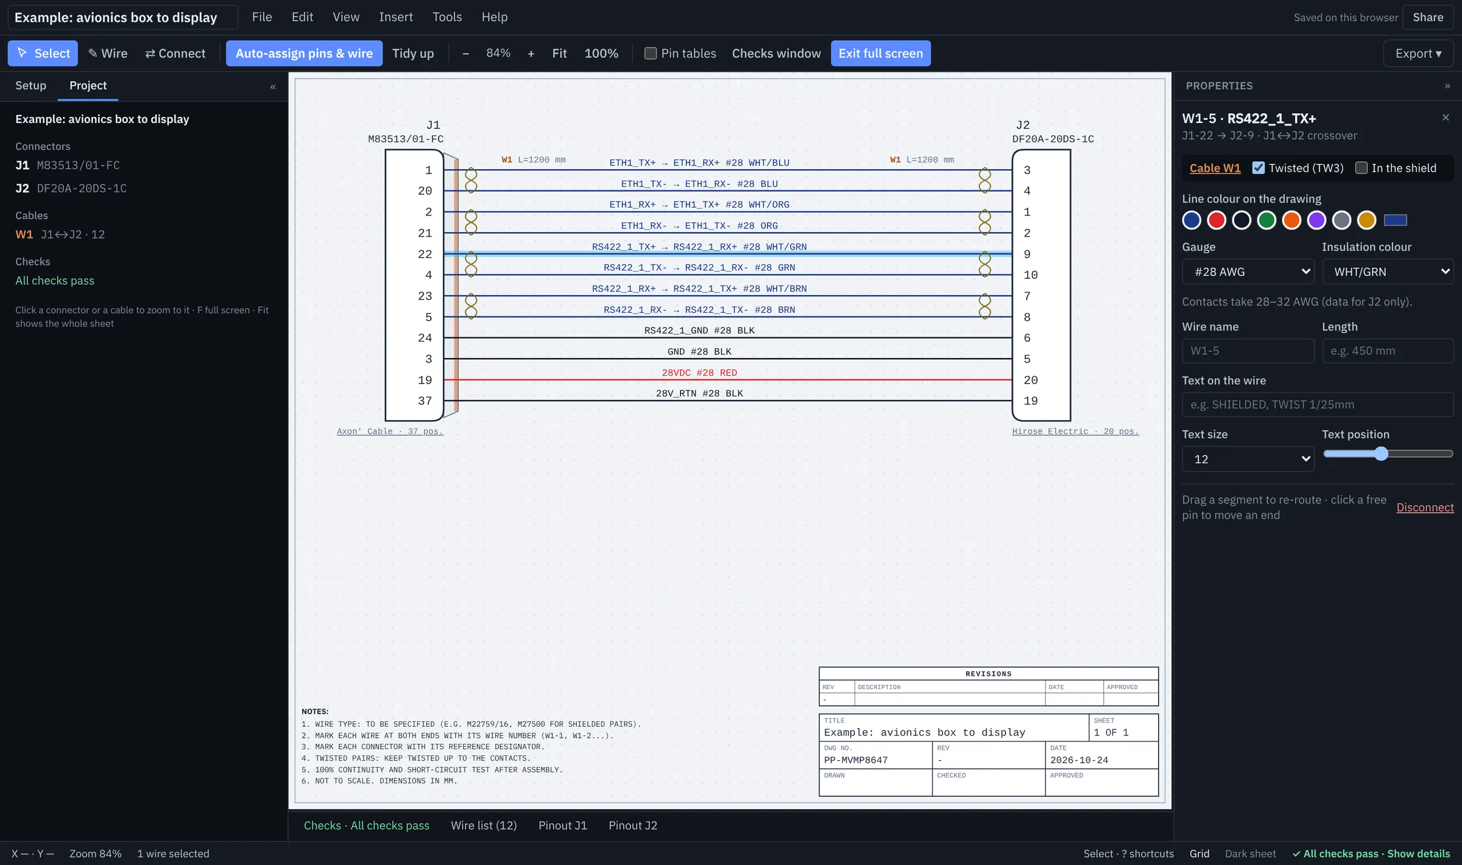This screenshot has height=865, width=1462.
Task: Close the W1-5 wire properties
Action: 1446,117
